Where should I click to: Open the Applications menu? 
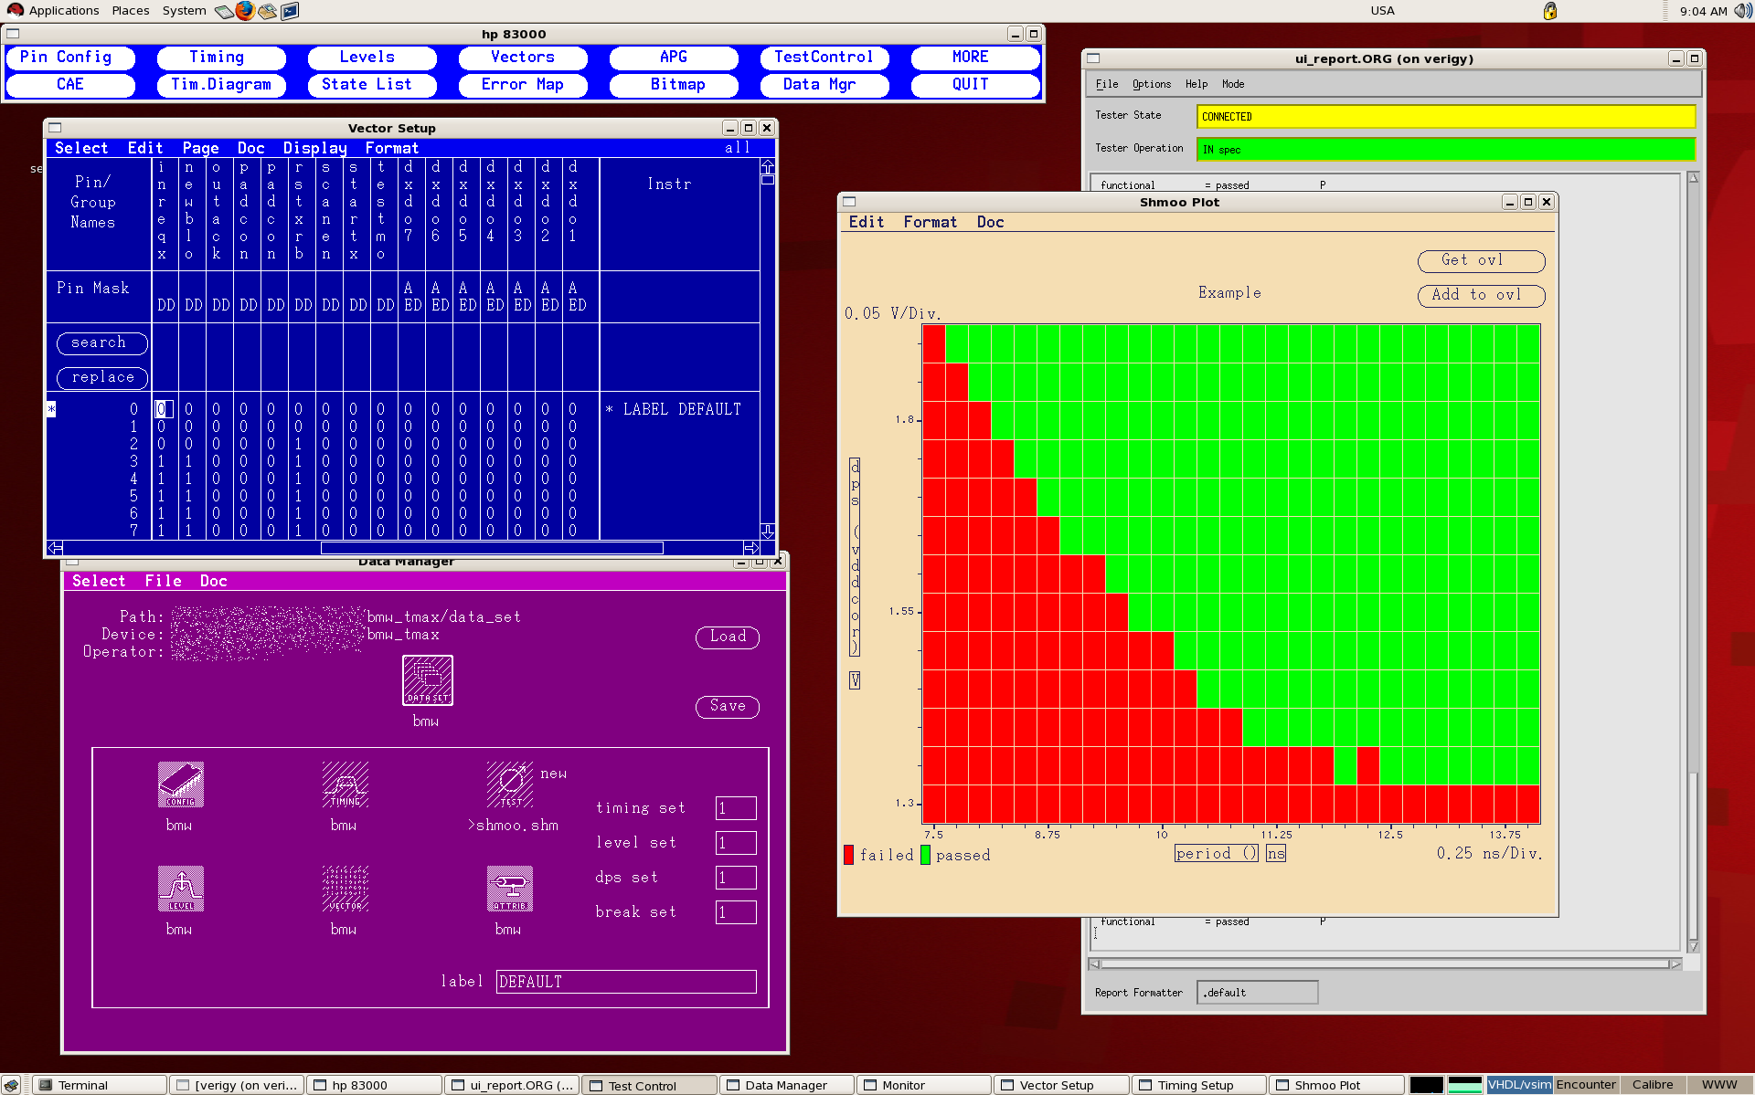point(62,11)
